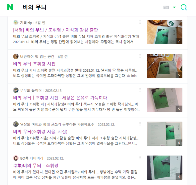Click the magnifier search icon
The image size is (196, 185).
point(184,7)
